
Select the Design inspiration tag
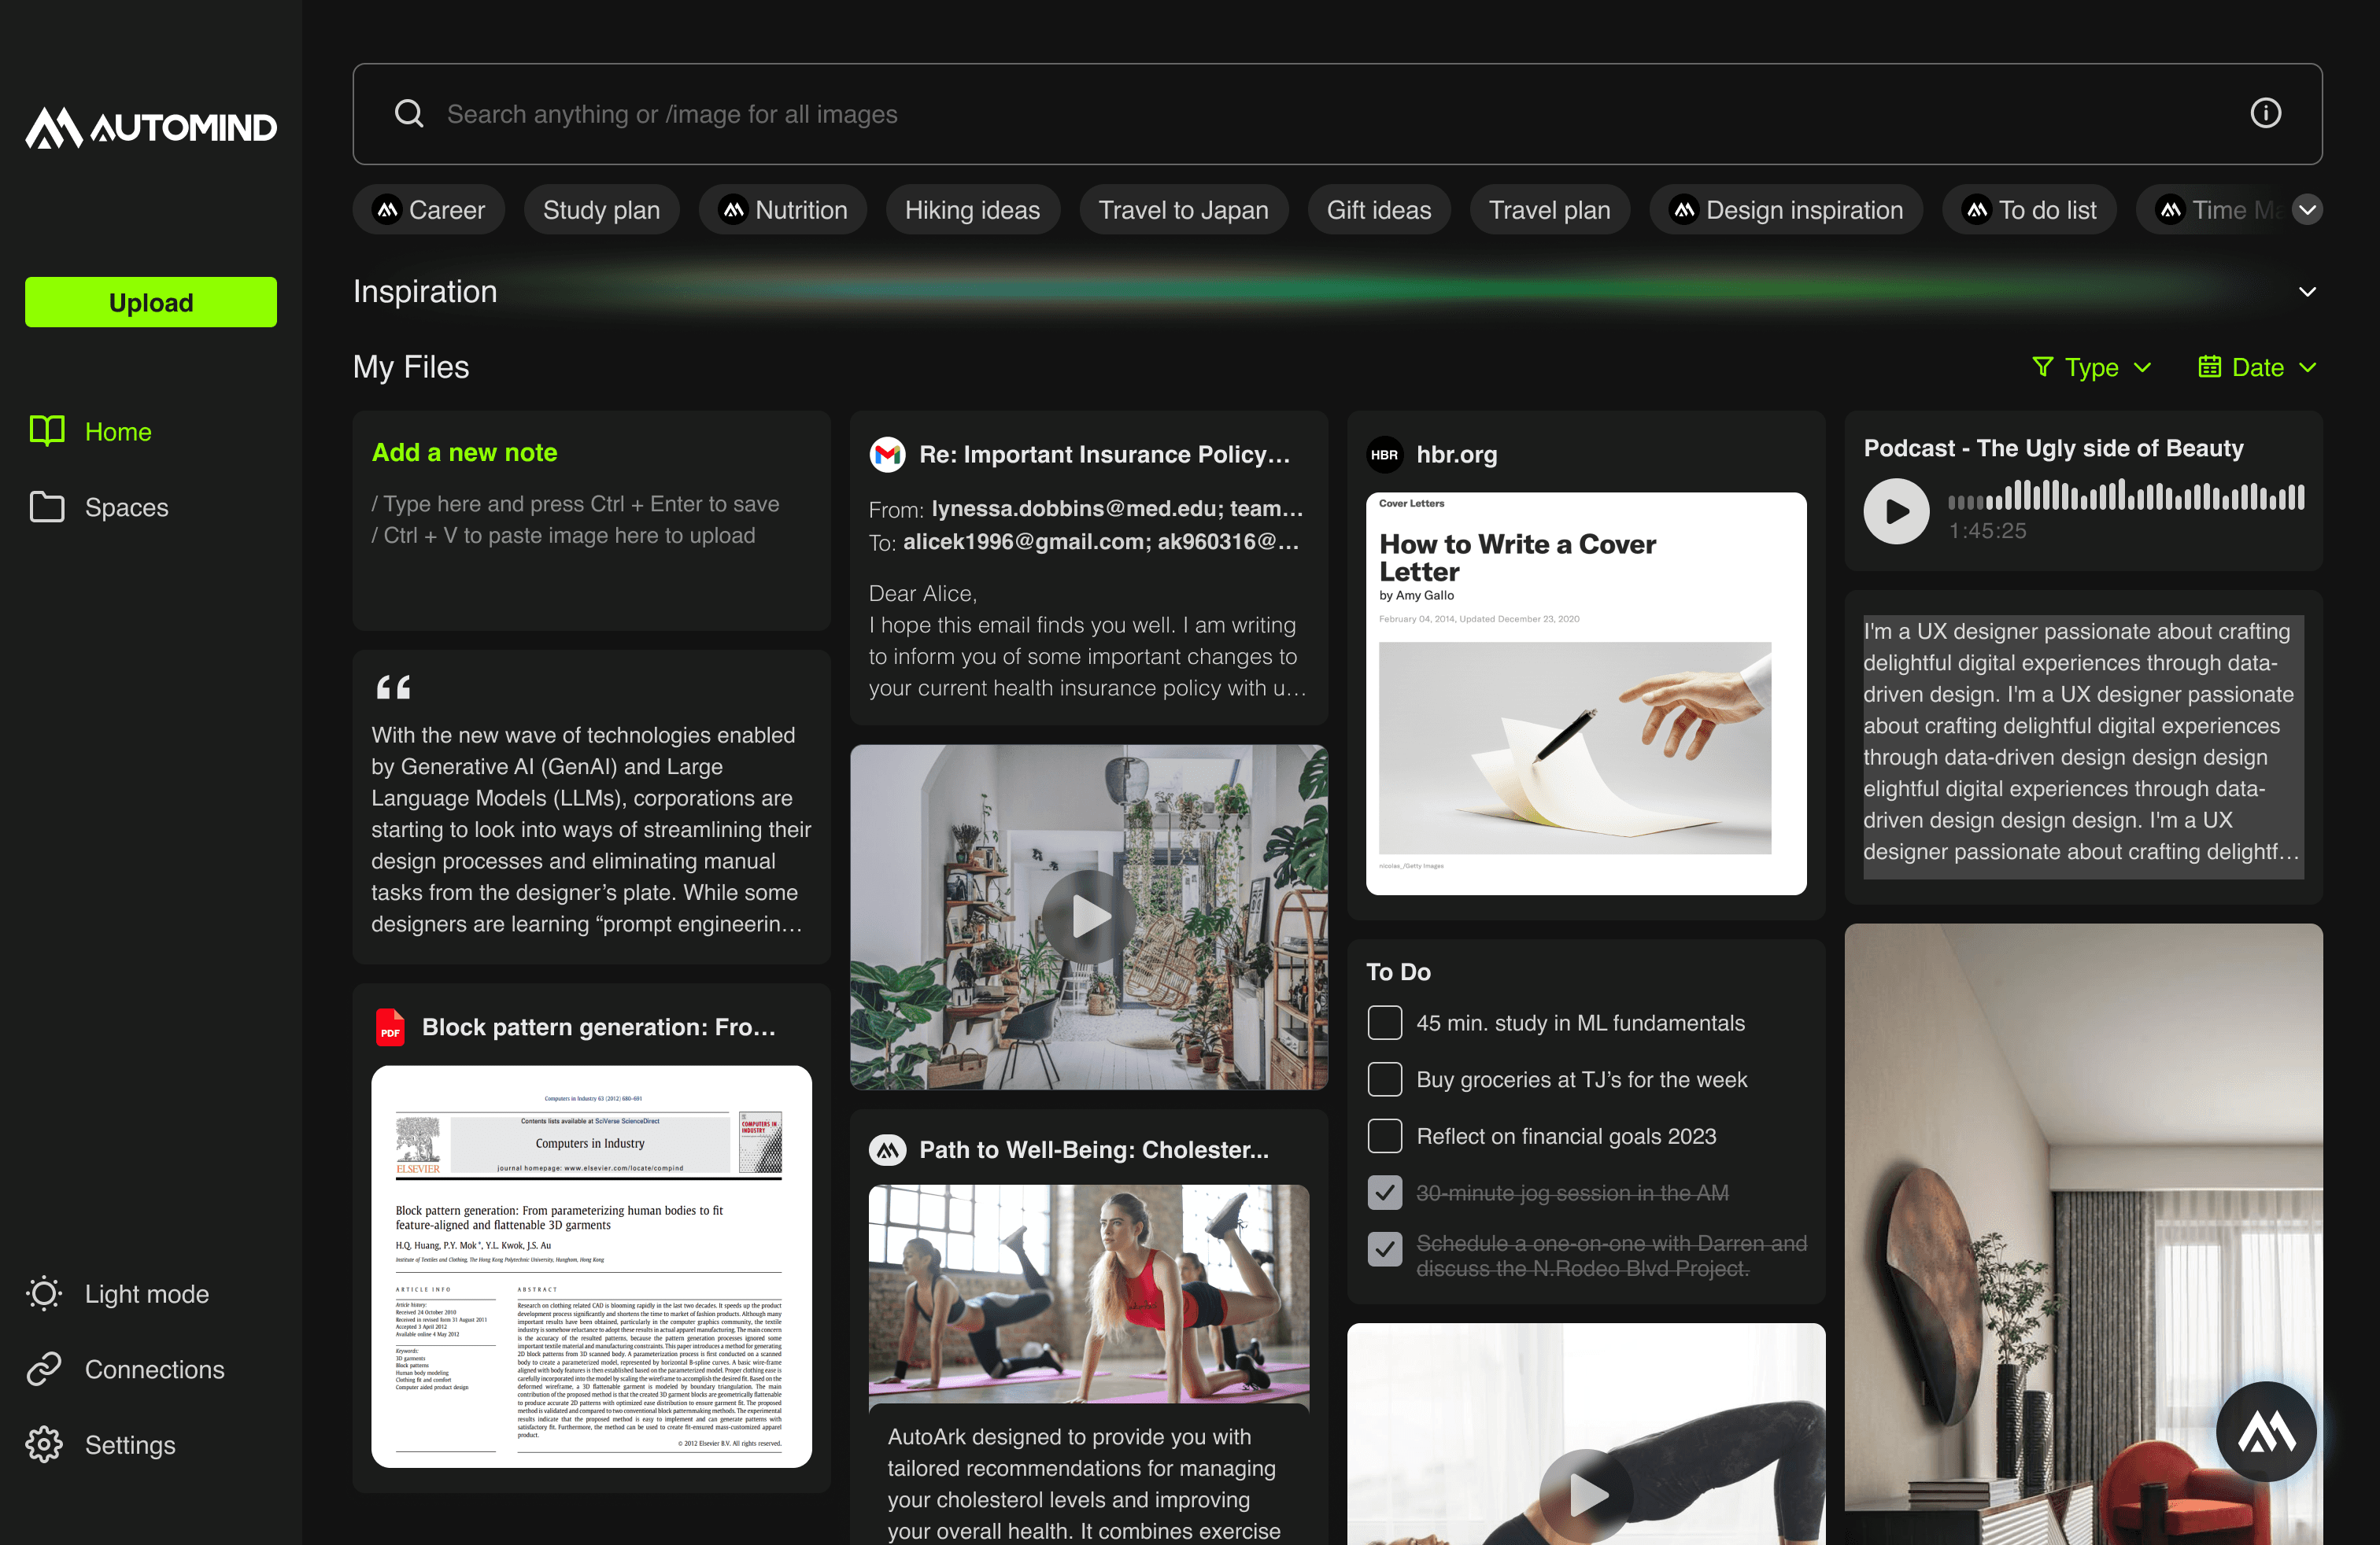click(x=1785, y=210)
